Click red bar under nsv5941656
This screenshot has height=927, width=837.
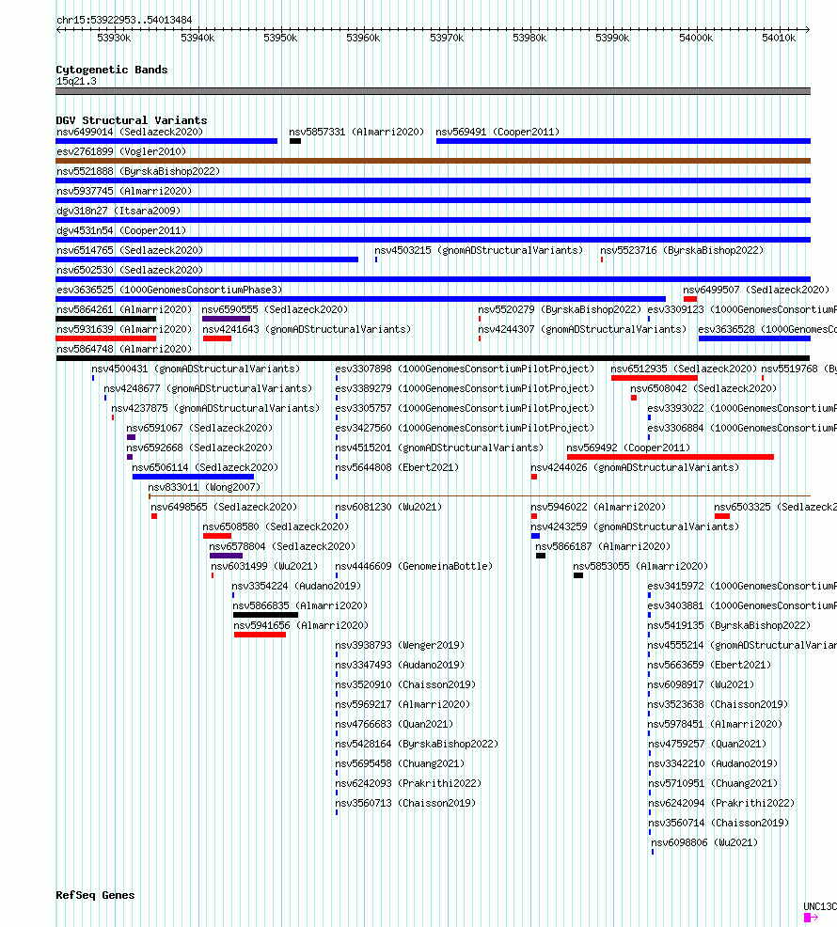coord(260,635)
